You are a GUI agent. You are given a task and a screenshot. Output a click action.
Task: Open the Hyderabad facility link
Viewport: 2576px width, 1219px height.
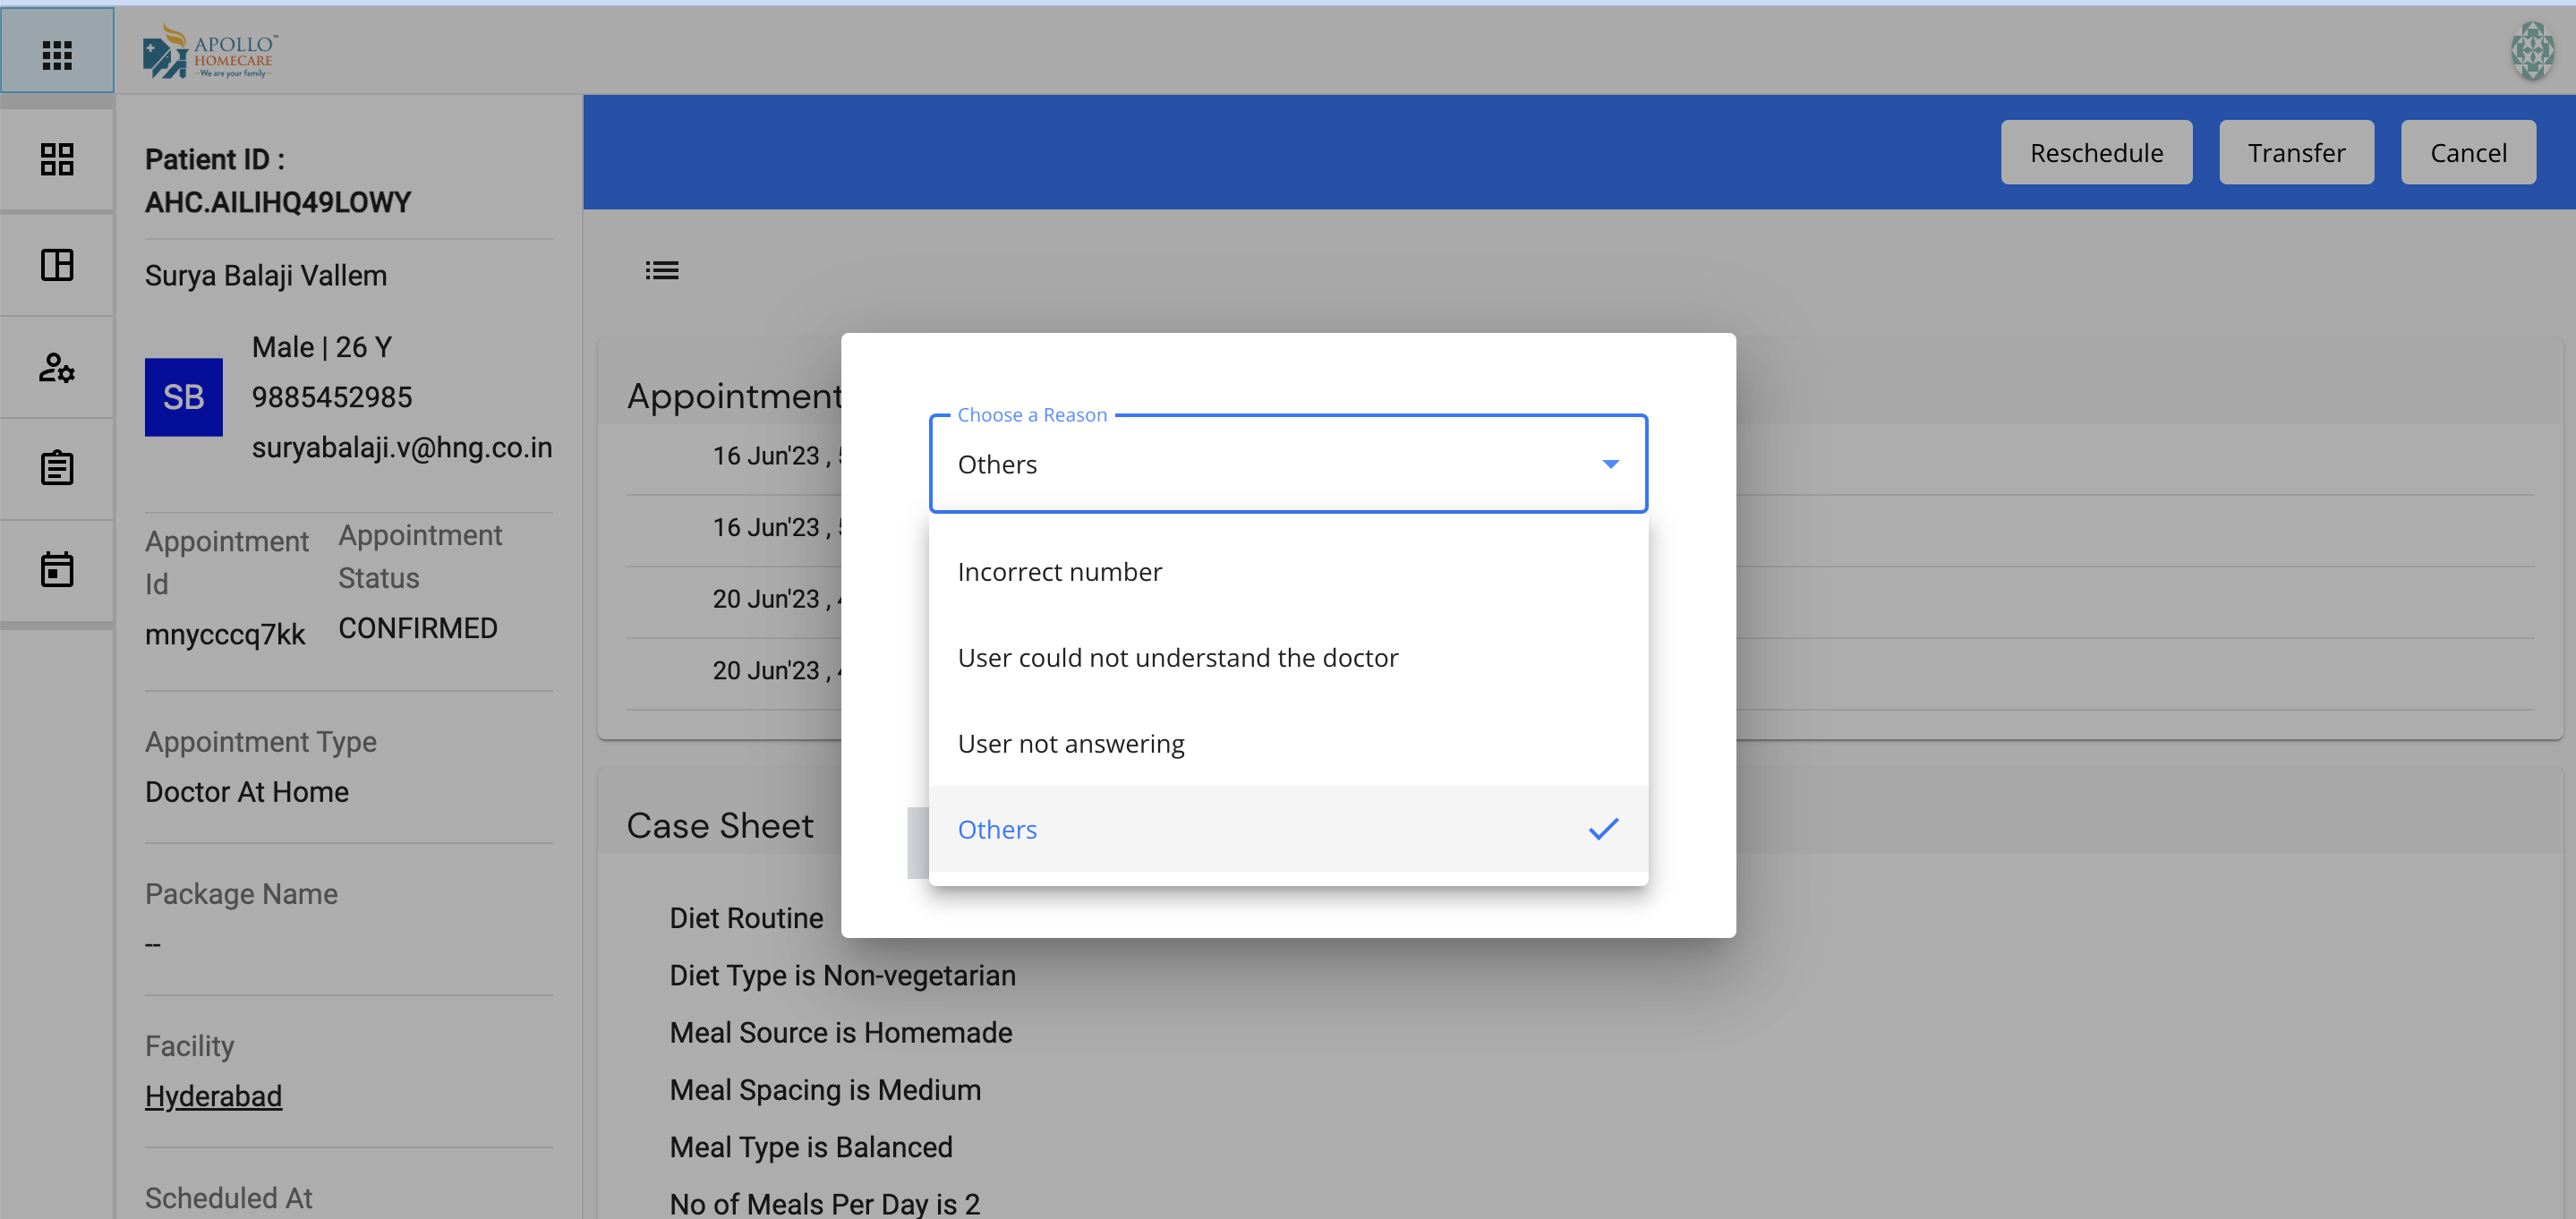pyautogui.click(x=213, y=1096)
